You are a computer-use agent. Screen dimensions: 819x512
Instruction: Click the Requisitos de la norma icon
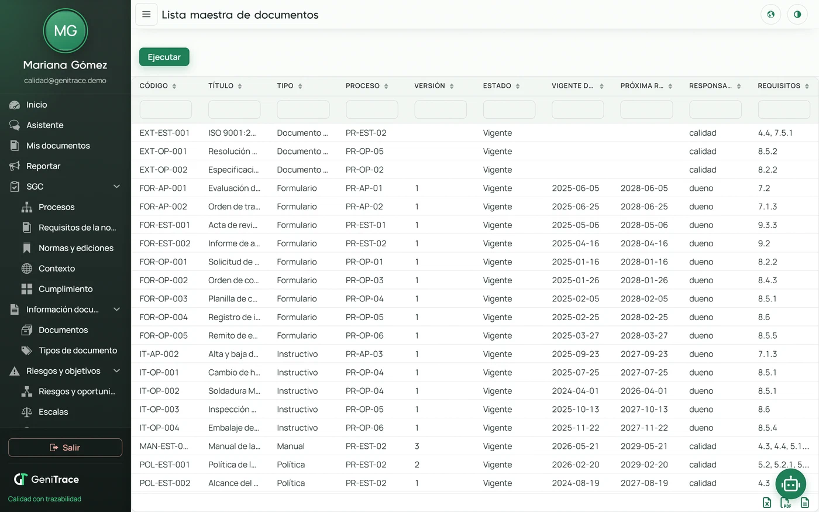tap(27, 228)
